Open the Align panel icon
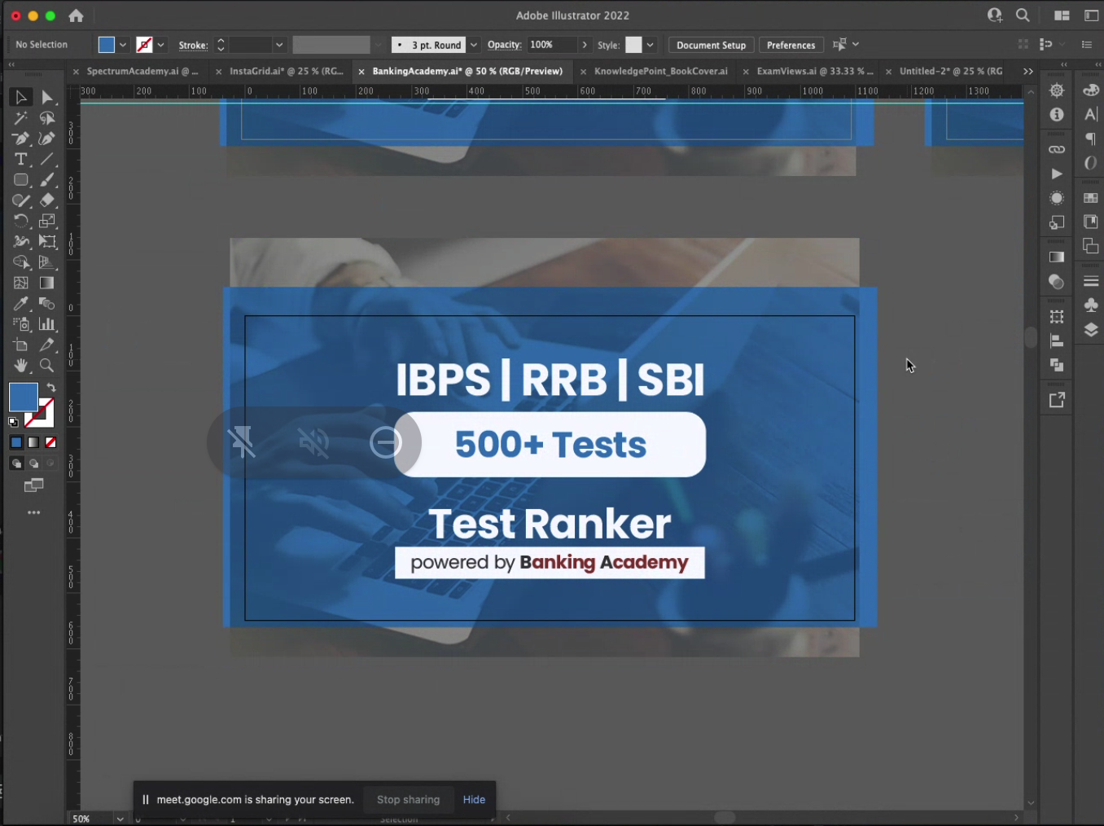Screen dimensions: 1104x826 coord(1057,341)
